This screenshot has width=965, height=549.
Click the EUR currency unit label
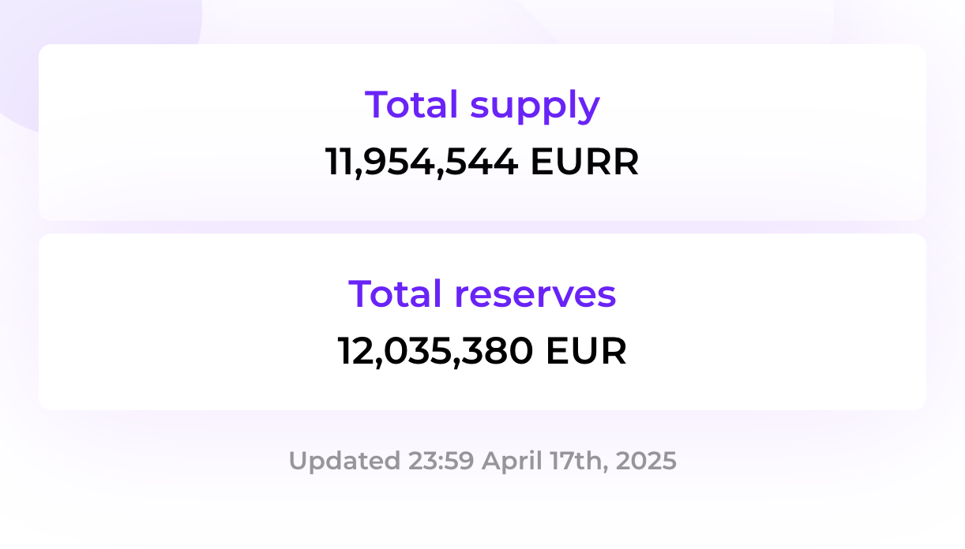pos(586,351)
